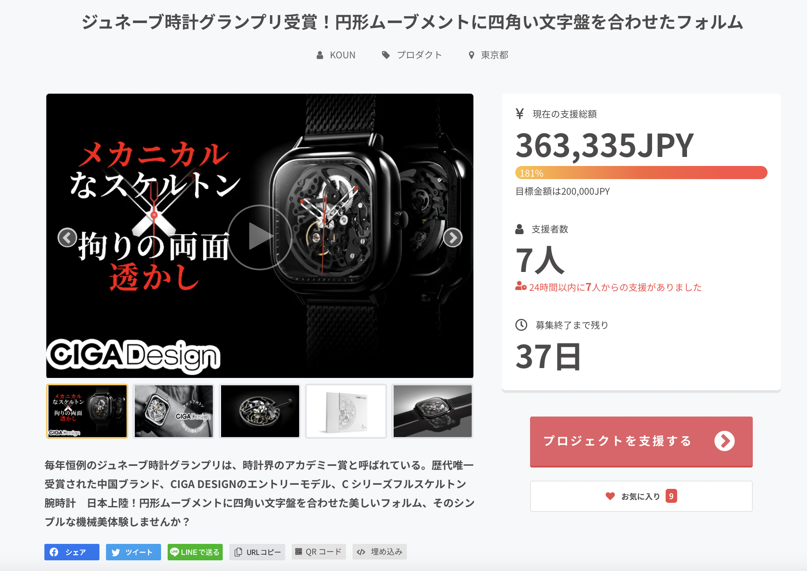The image size is (807, 571).
Task: Copy URL with the URLコピー button
Action: click(257, 552)
